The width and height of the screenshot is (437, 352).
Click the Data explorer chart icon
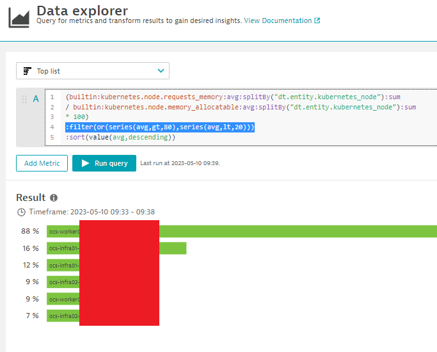tap(19, 16)
